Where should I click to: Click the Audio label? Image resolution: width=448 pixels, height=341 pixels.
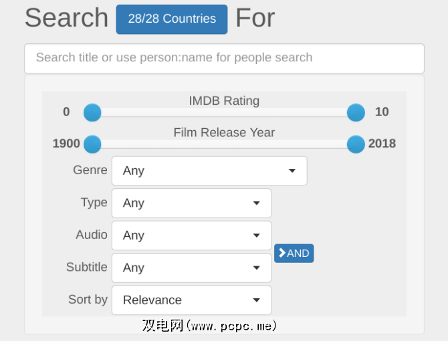click(91, 235)
